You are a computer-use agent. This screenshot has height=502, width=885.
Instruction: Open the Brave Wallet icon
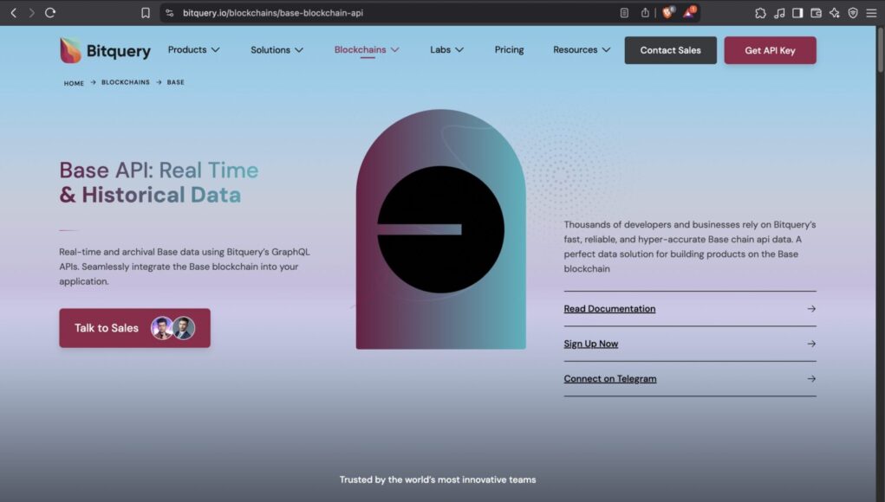(x=817, y=12)
